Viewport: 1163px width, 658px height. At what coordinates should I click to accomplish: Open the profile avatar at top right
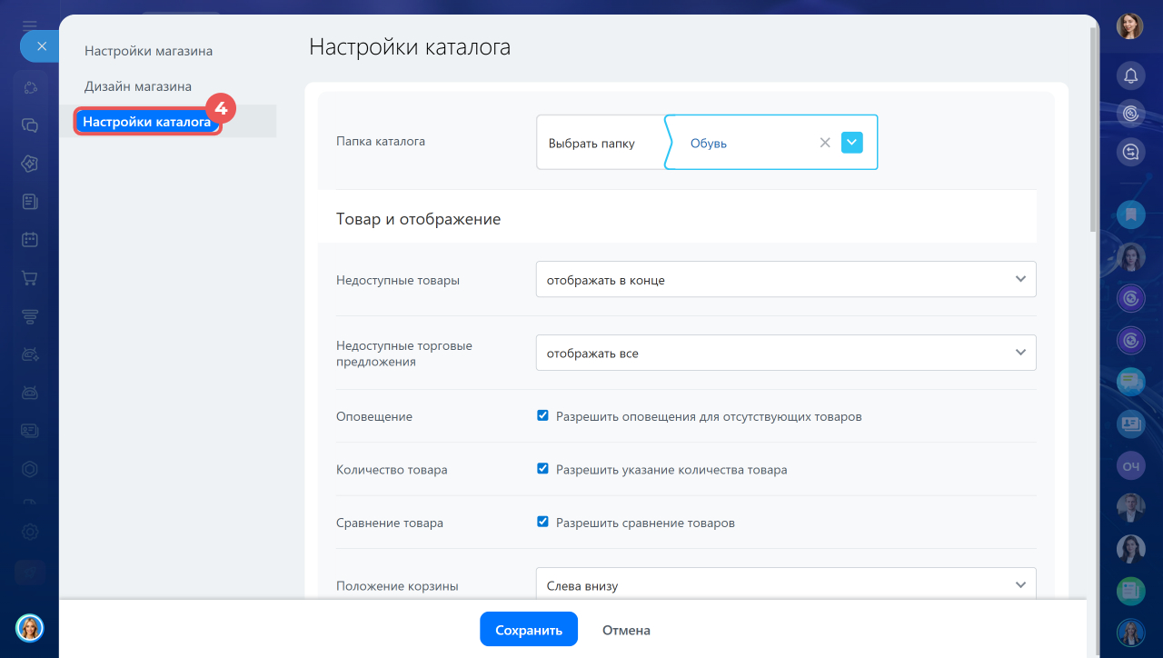pos(1129,26)
